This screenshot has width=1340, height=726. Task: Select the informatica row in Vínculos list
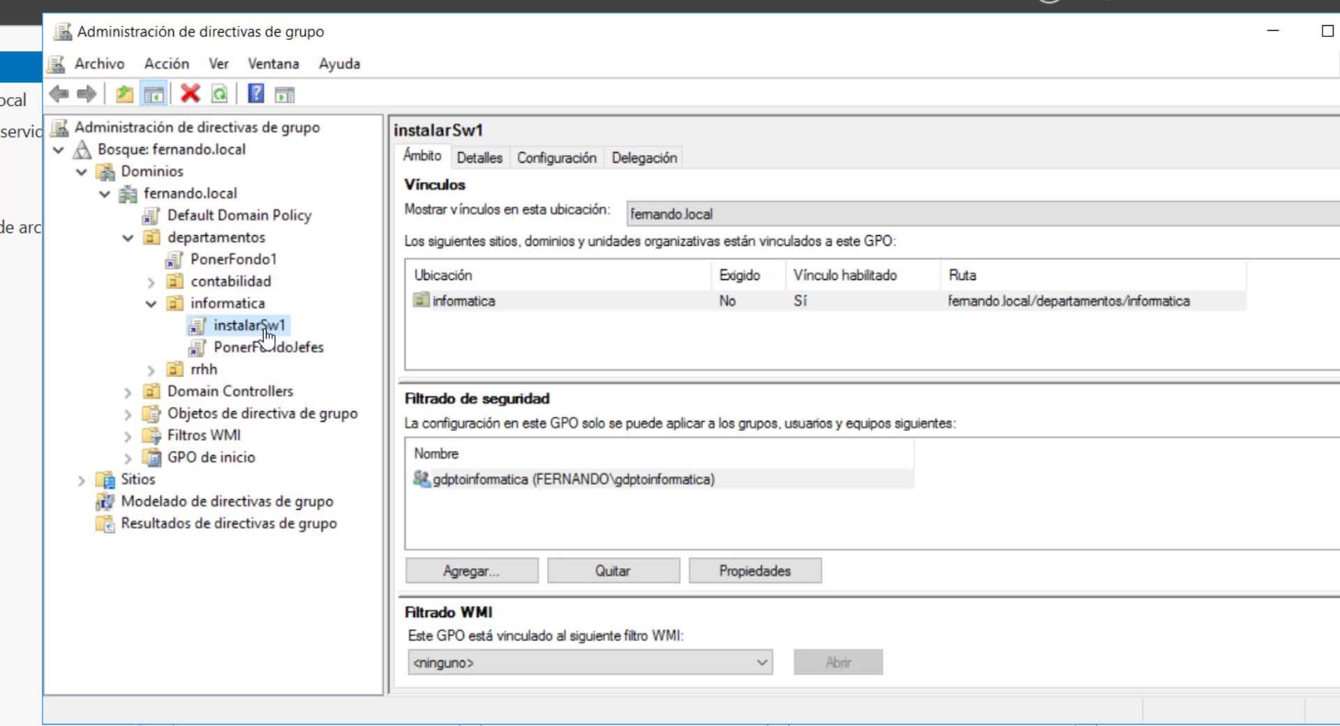(x=826, y=301)
